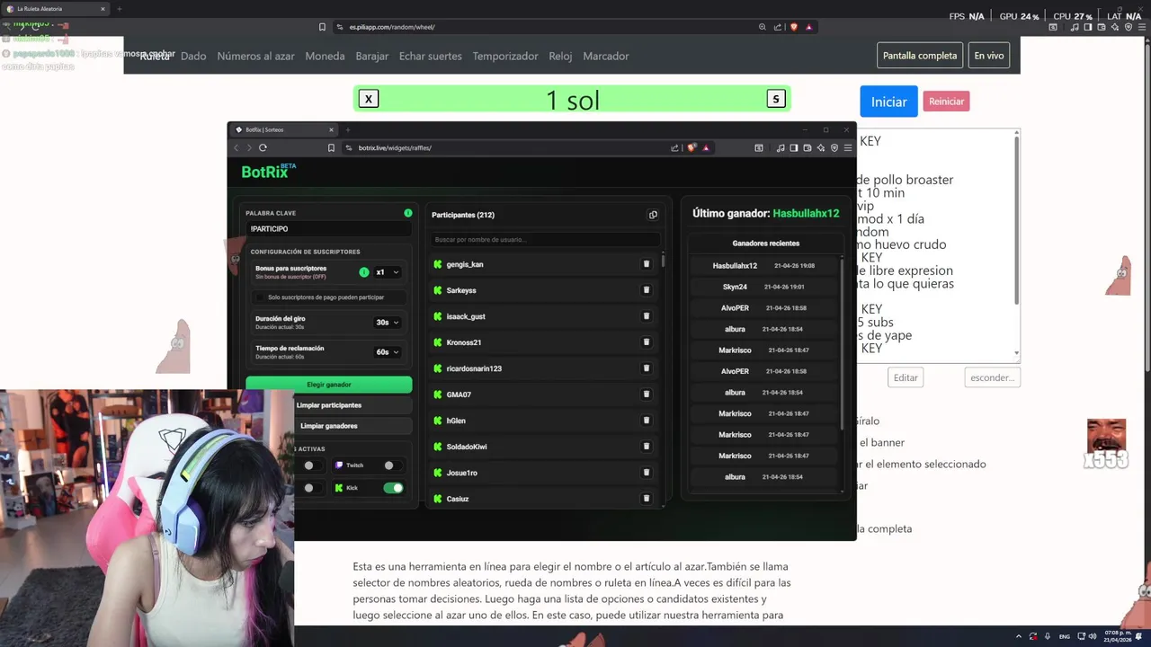Viewport: 1151px width, 647px height.
Task: Click Limpiar ganadores button
Action: point(329,426)
